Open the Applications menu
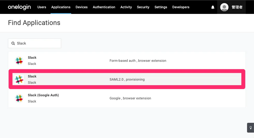This screenshot has height=138, width=254. (x=61, y=7)
